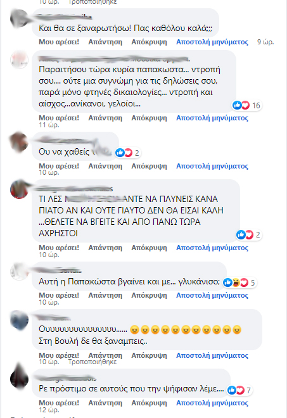Open the '9 ώρ.' timestamp of first comment
The image size is (287, 418).
pyautogui.click(x=265, y=42)
